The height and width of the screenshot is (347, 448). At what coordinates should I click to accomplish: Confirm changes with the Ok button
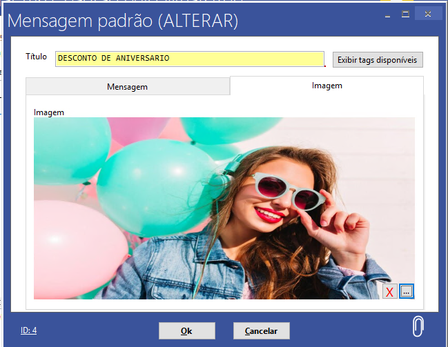[187, 330]
